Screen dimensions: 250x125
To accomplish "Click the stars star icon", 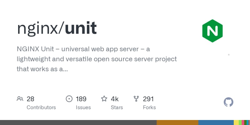I will point(104,99).
